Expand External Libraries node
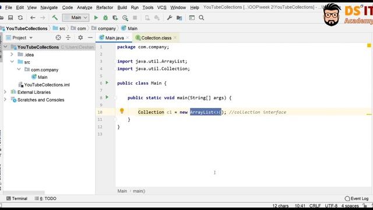Viewport: 373px width, 210px height. tap(5, 92)
